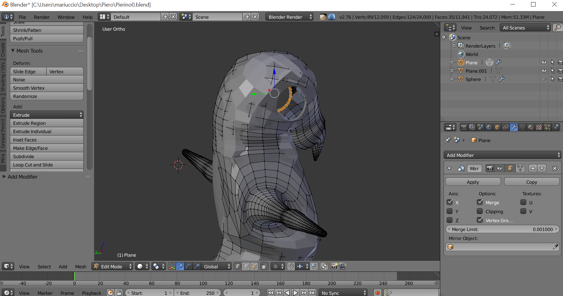Open Physics properties tab
This screenshot has height=296, width=563.
[556, 127]
